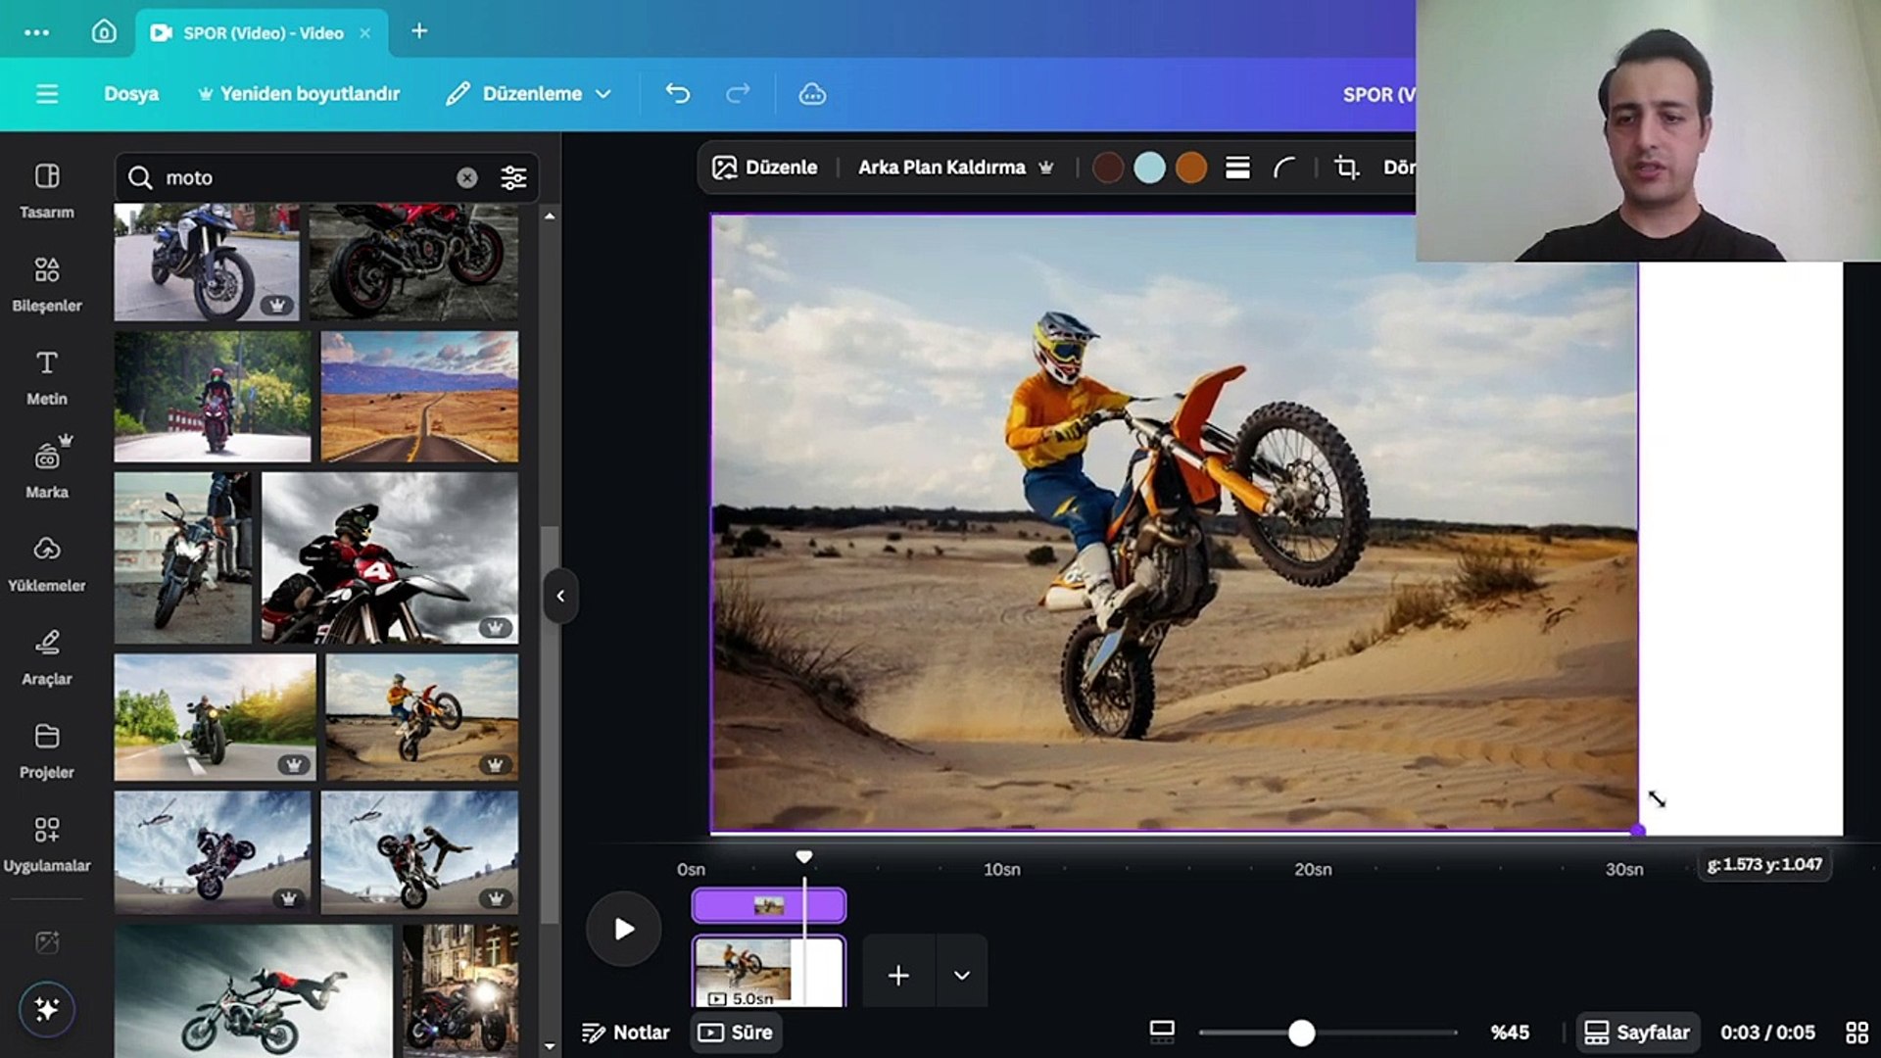The height and width of the screenshot is (1058, 1881).
Task: Select the Metin text tool
Action: click(x=46, y=376)
